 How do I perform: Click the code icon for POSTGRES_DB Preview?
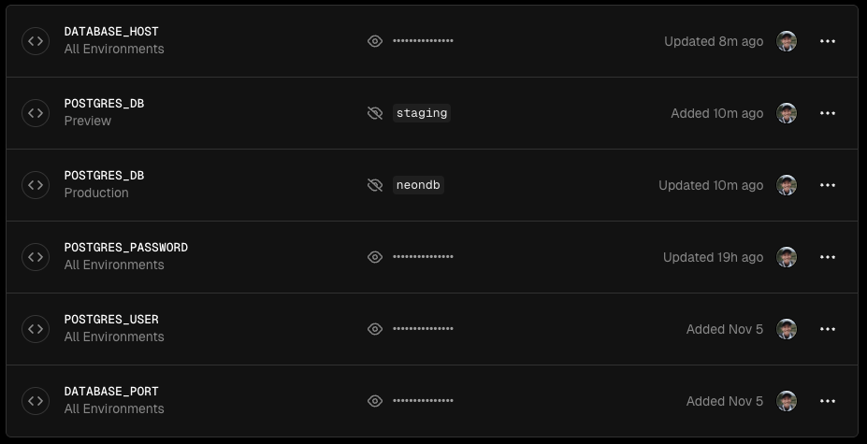point(36,113)
